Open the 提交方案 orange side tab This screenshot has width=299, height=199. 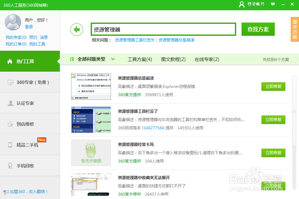(295, 29)
